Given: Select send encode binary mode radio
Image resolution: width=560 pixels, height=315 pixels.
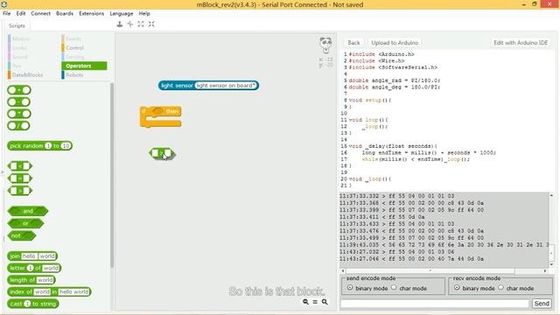Looking at the screenshot, I should pos(350,288).
